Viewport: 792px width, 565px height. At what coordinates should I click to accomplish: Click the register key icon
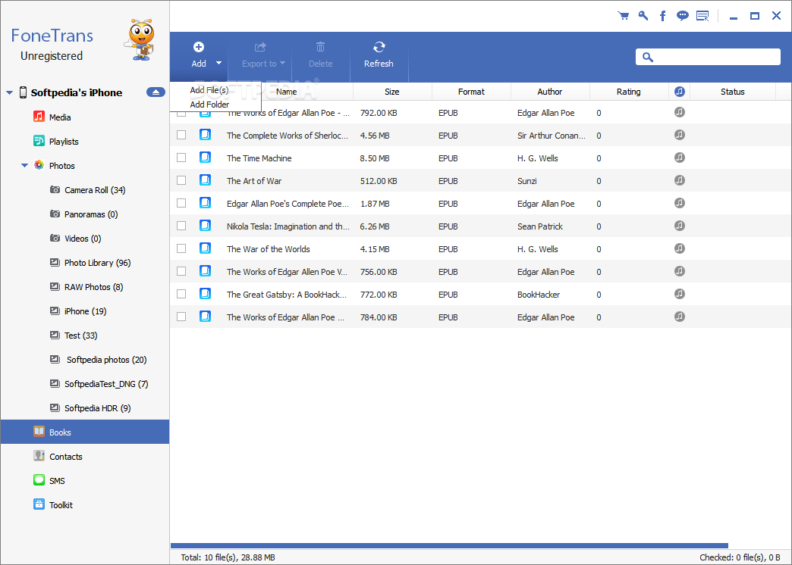coord(643,16)
